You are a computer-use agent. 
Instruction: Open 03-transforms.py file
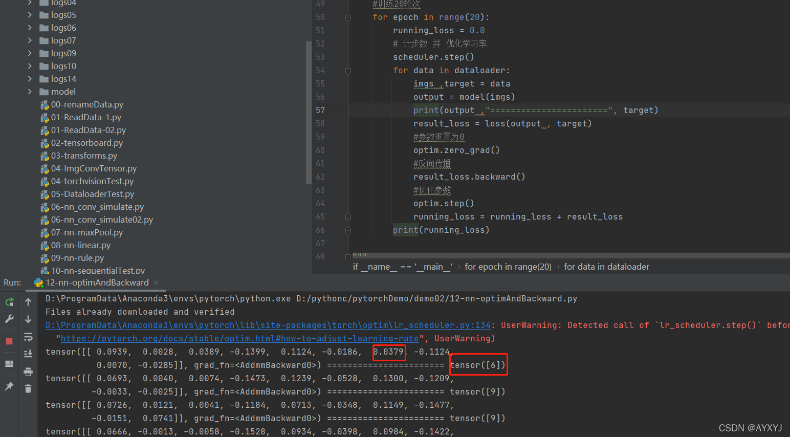point(84,156)
